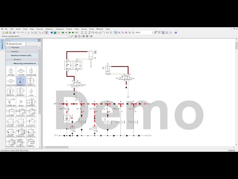Image resolution: width=238 pixels, height=179 pixels.
Task: Click the vertical canvas scrollbar thumb
Action: [x=237, y=45]
